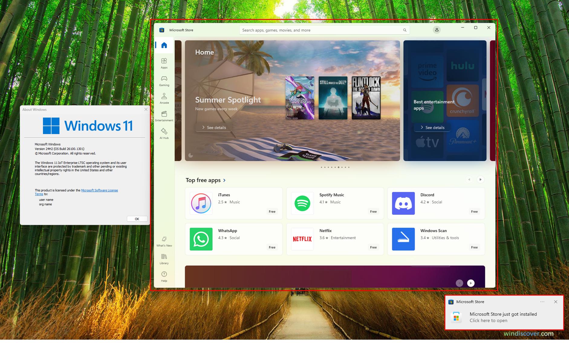This screenshot has height=343, width=569.
Task: Click the Free button on Netflix card
Action: (373, 247)
